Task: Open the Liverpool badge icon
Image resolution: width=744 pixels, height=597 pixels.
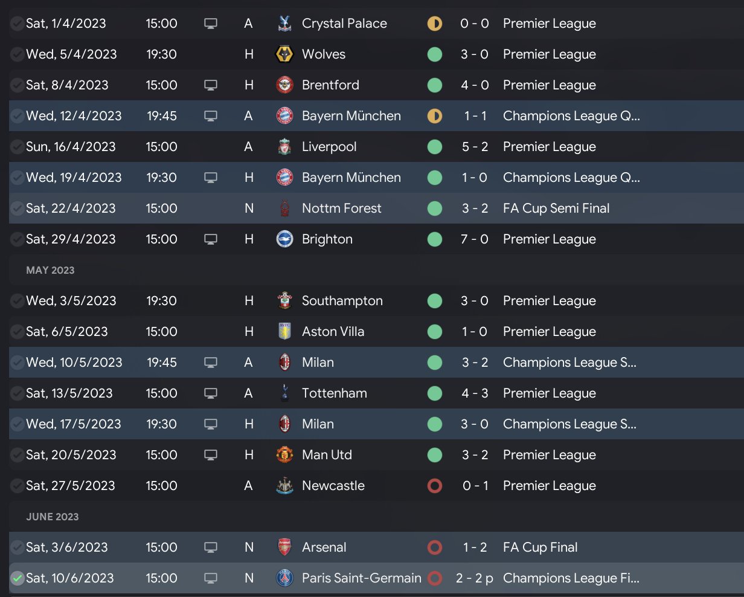Action: pyautogui.click(x=284, y=147)
